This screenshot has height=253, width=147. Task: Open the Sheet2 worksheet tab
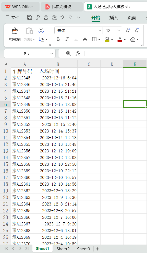[x=63, y=249]
